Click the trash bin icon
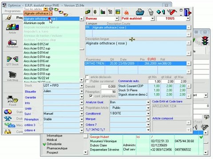213x159 pixels. click(150, 12)
